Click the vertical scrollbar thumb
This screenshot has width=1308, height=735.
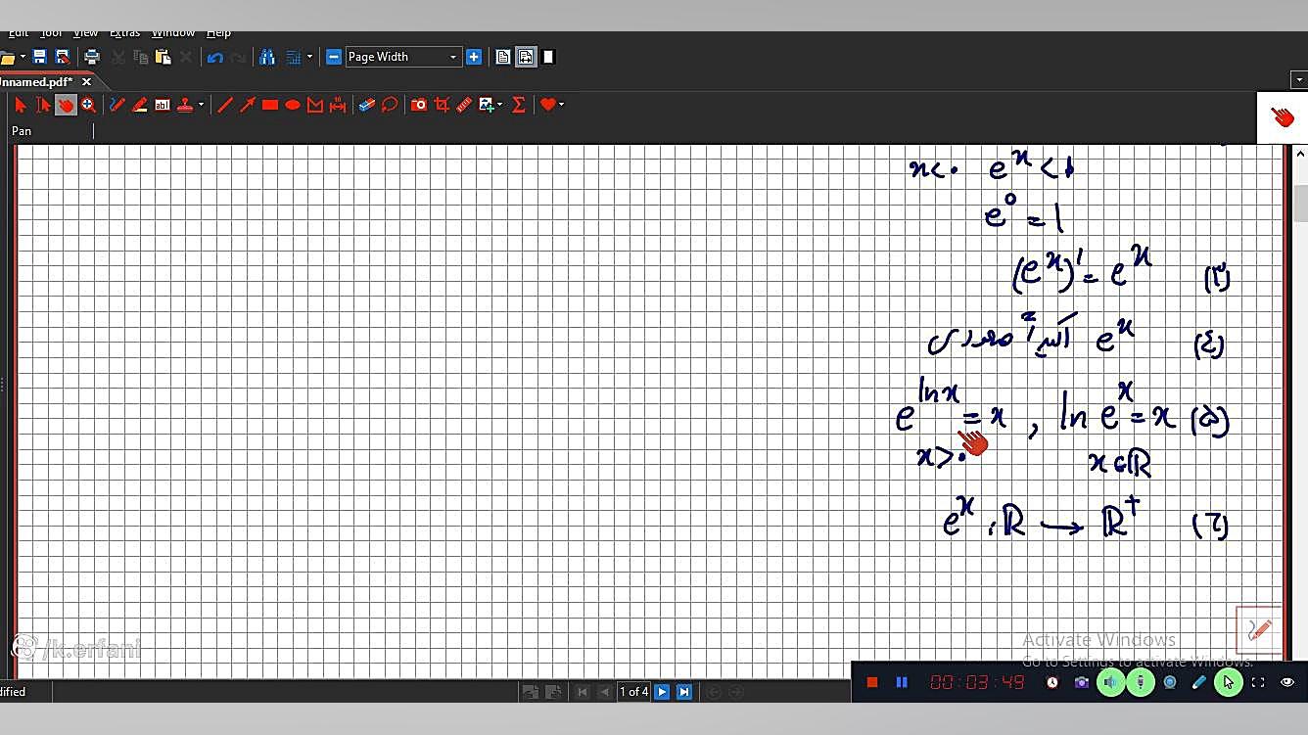[x=1300, y=204]
